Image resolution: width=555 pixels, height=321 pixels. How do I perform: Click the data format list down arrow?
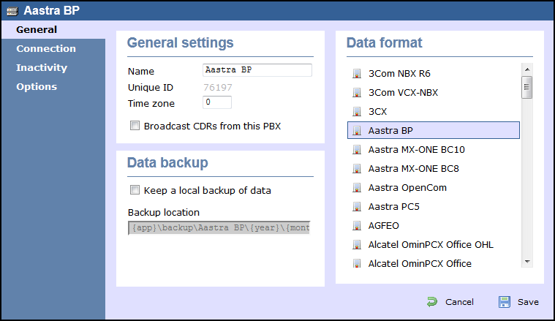(x=527, y=262)
